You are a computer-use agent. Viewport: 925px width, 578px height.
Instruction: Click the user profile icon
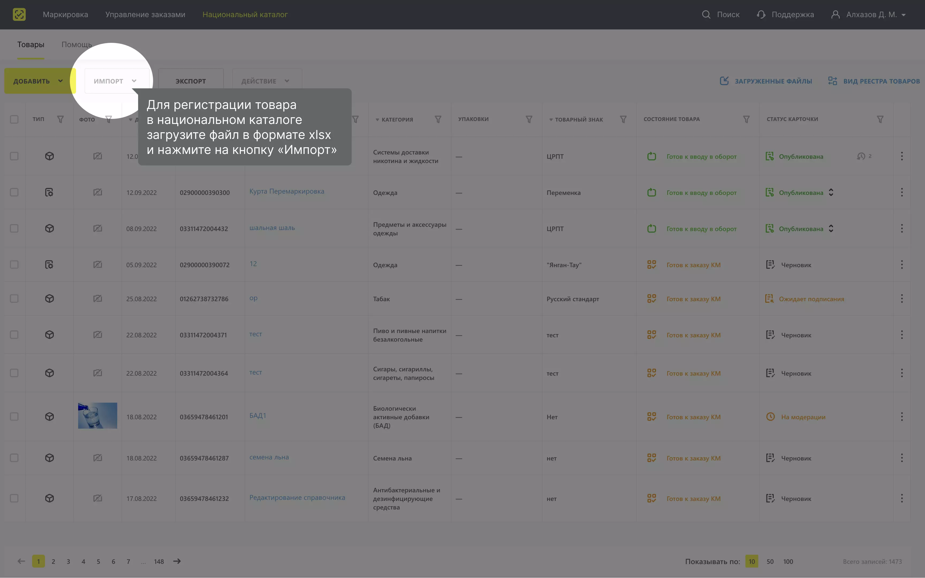click(x=835, y=14)
